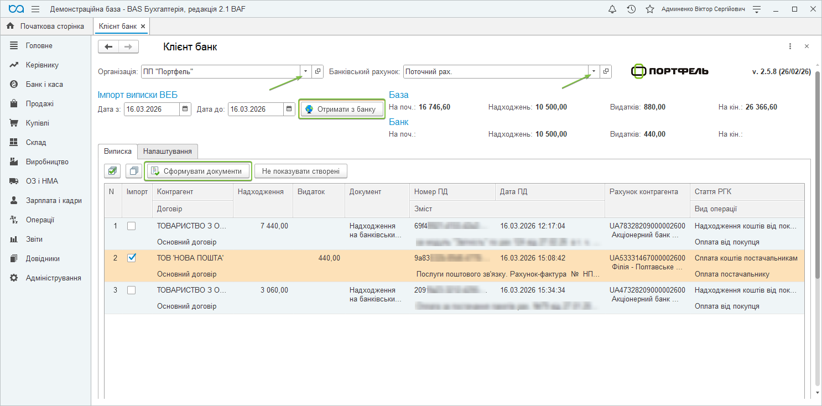Open 'Банк і каса' sidebar section
The image size is (822, 406).
pos(44,84)
